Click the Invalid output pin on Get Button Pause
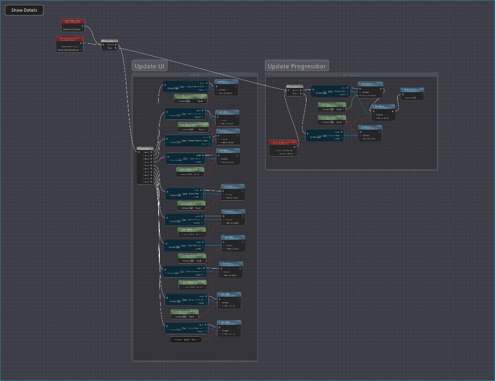 tap(202, 223)
